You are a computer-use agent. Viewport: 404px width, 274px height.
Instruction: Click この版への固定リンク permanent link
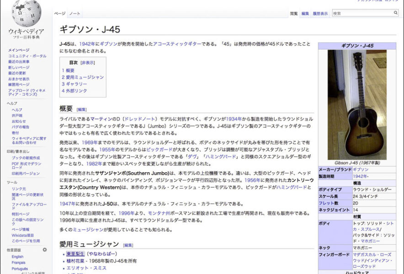(x=27, y=222)
